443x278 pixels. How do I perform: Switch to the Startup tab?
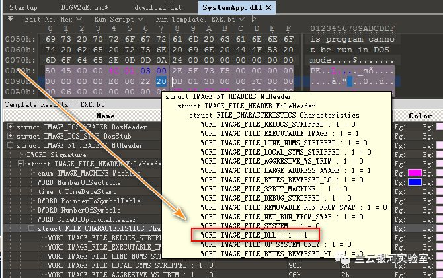pyautogui.click(x=23, y=7)
